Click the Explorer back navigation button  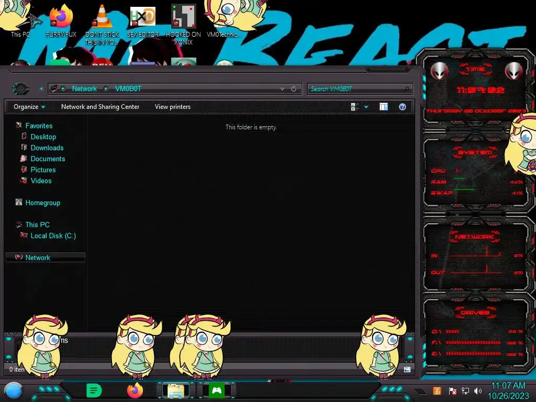(21, 89)
